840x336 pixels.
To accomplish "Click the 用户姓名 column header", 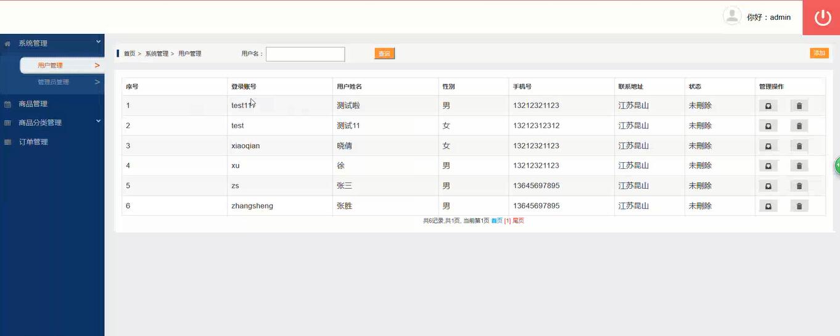I will [x=349, y=87].
